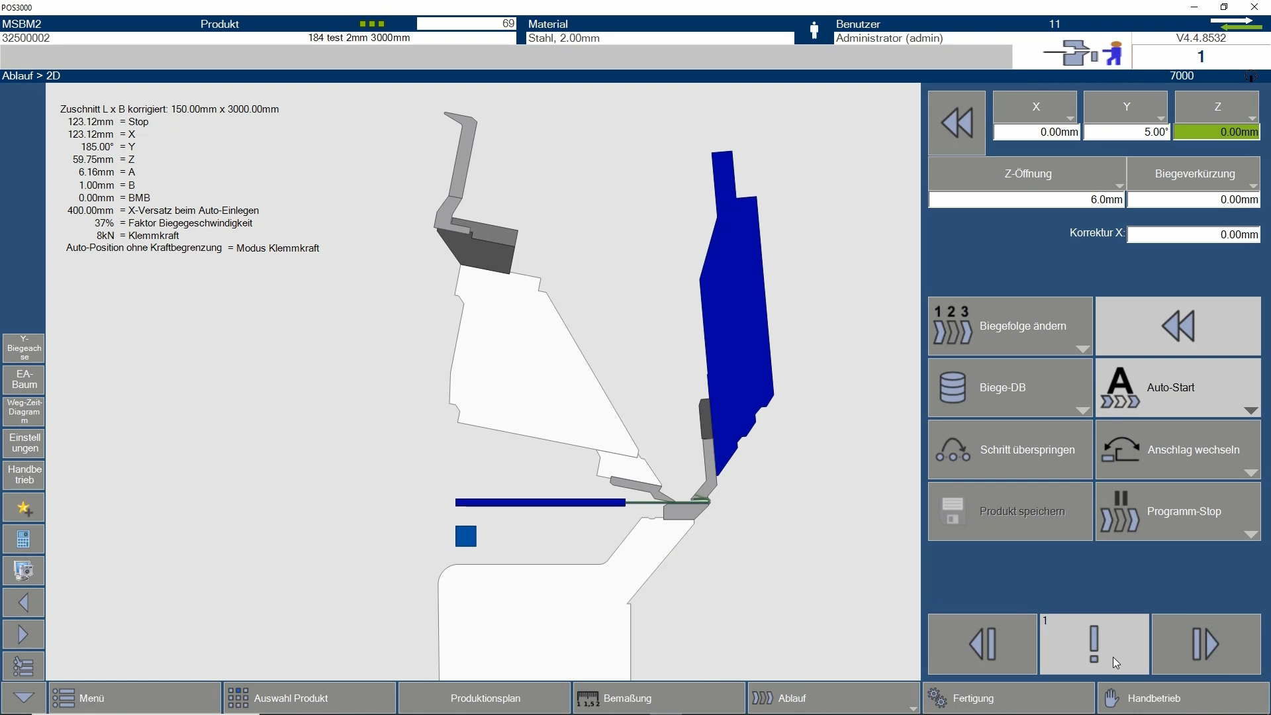
Task: Click the screenshot camera icon
Action: pyautogui.click(x=24, y=571)
